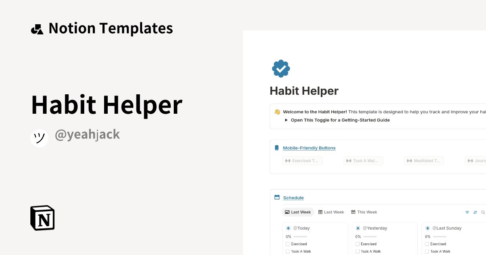This screenshot has width=486, height=255.
Task: Expand the Getting-Started Guide toggle
Action: coord(286,120)
